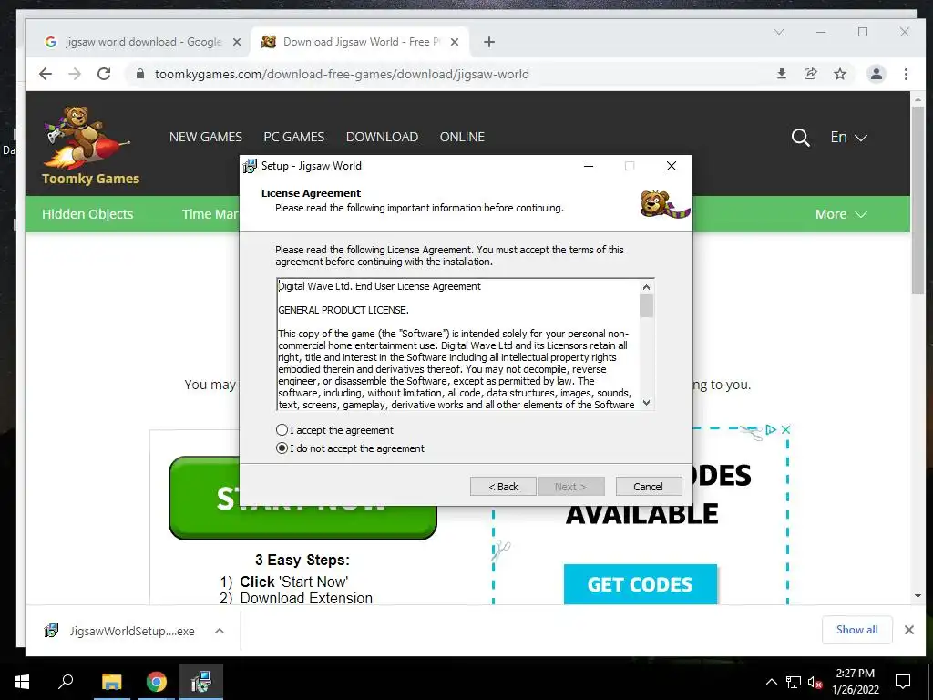Click the website search magnifier icon
933x700 pixels.
(800, 138)
